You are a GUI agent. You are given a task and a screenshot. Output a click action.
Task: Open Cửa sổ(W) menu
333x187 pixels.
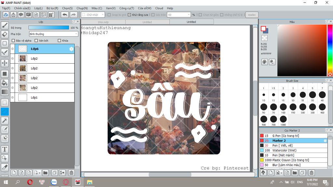point(145,8)
